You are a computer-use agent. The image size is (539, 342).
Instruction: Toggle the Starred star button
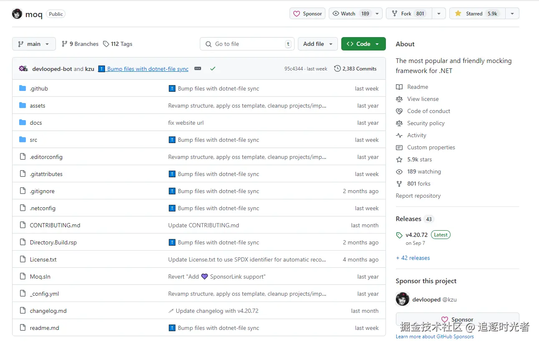(477, 14)
